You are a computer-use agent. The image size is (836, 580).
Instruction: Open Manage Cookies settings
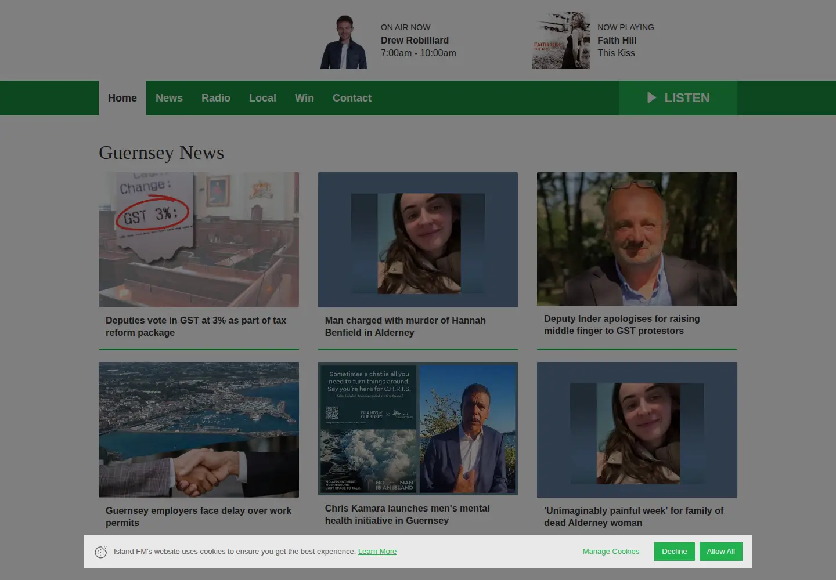pos(611,552)
